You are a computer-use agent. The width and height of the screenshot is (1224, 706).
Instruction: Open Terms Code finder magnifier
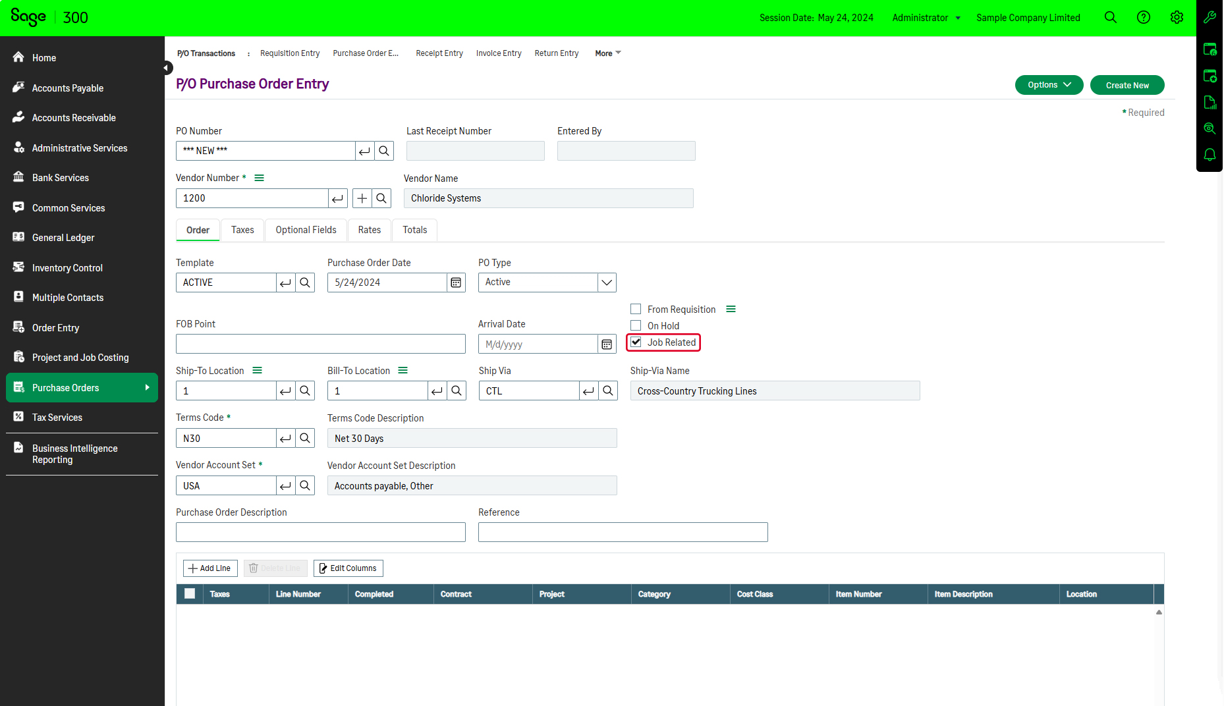(305, 438)
